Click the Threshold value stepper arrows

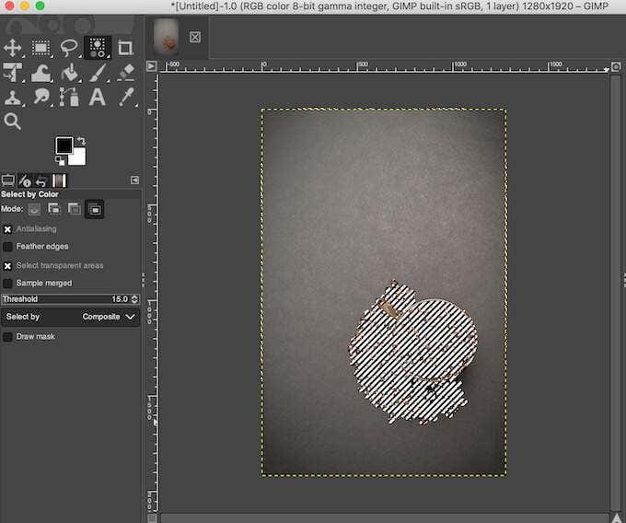point(135,299)
